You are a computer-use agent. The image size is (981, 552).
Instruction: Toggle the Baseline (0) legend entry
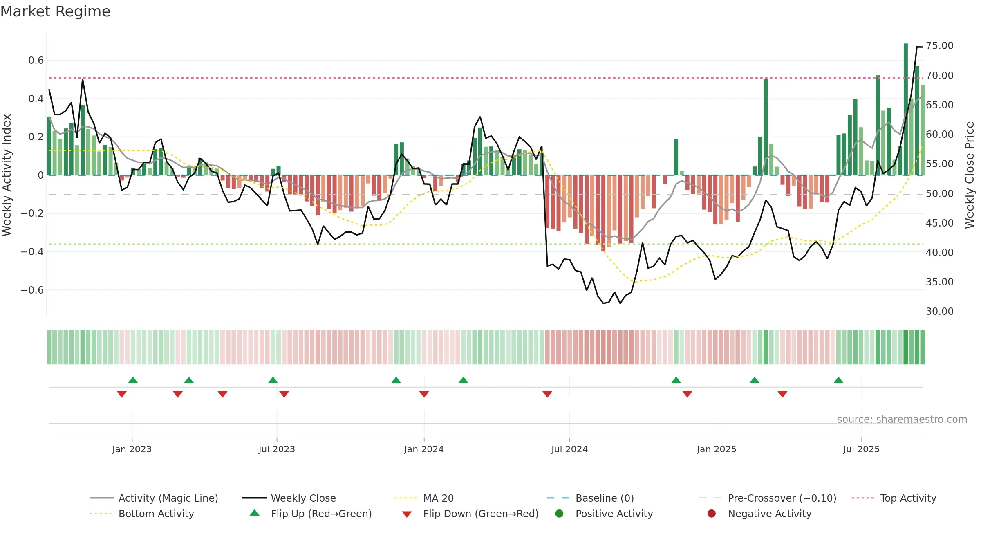pos(591,498)
